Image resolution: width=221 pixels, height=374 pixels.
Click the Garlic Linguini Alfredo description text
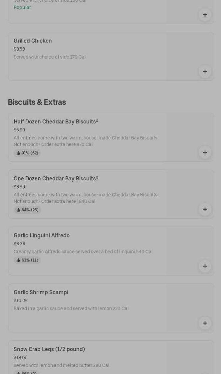(x=83, y=252)
